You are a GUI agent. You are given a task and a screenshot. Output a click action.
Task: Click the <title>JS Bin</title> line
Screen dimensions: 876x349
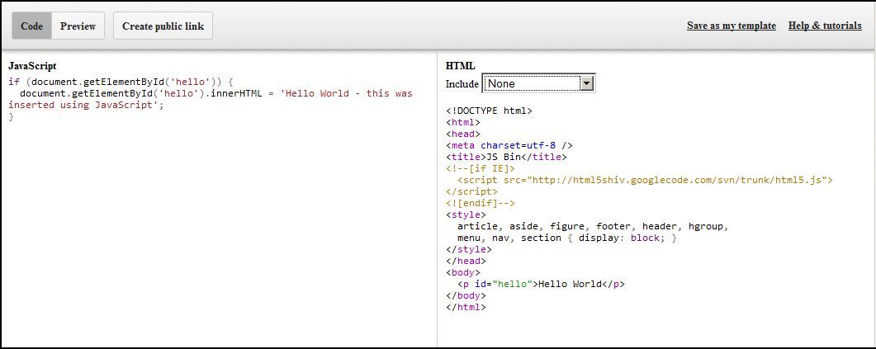pos(506,157)
